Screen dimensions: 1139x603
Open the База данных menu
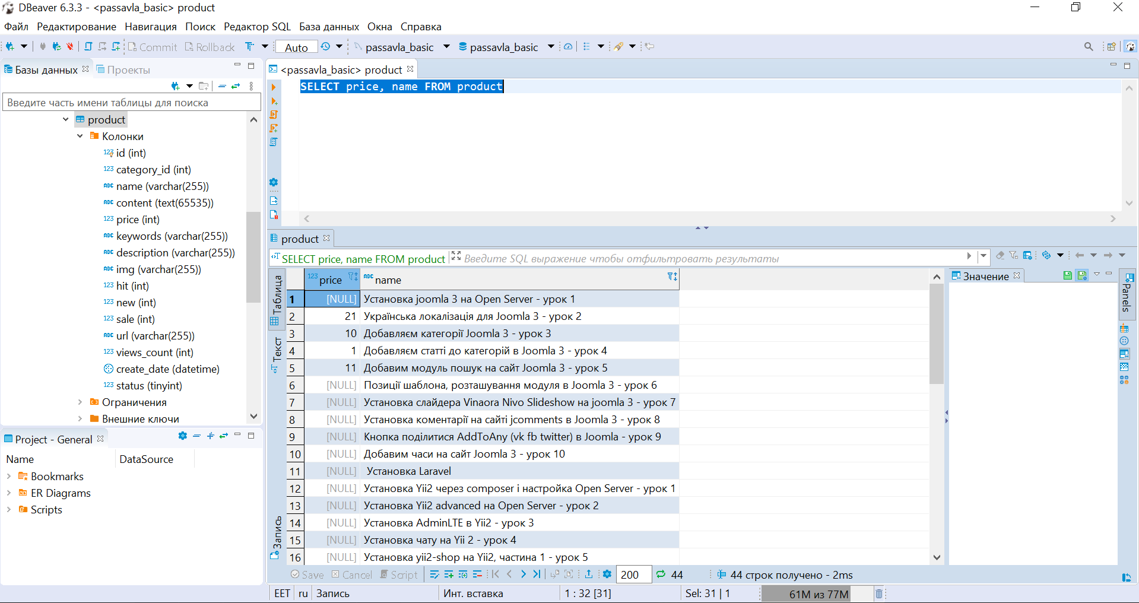click(x=329, y=27)
